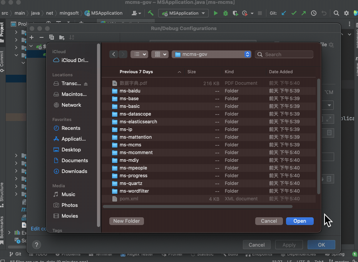Click the green Run button in toolbar
This screenshot has width=358, height=262.
[x=216, y=13]
